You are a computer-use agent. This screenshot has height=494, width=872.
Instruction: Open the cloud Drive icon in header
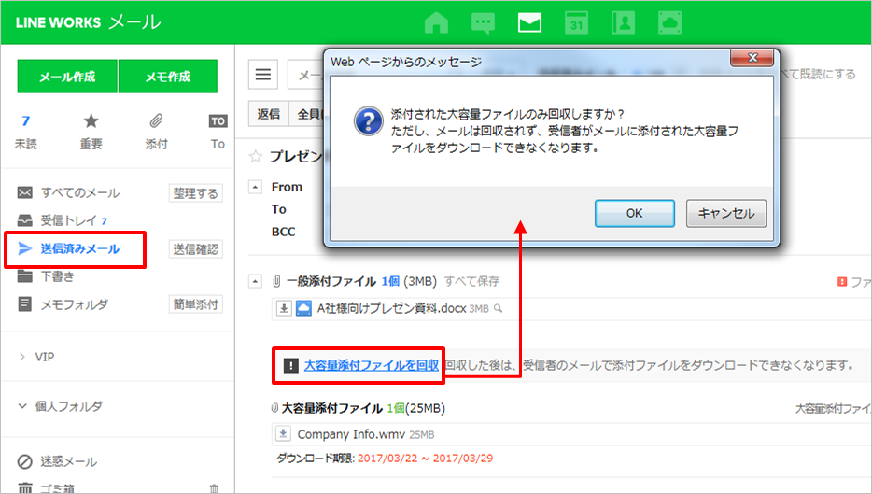point(669,22)
